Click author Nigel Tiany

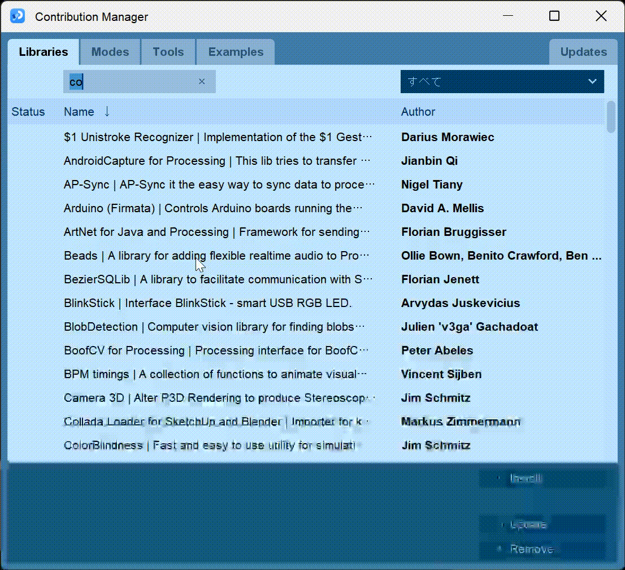pos(432,185)
